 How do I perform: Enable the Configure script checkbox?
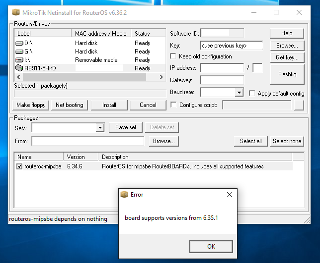[173, 105]
